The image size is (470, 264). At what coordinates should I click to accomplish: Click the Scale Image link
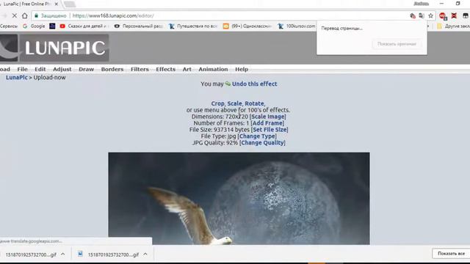[267, 117]
